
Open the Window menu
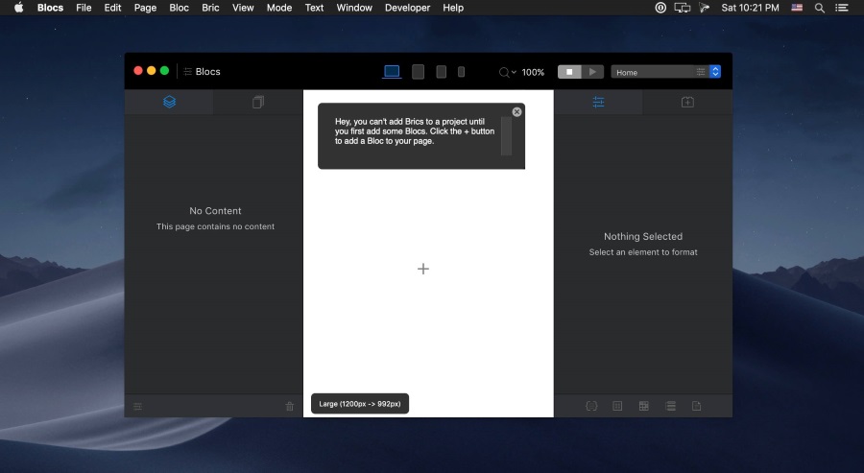(354, 8)
